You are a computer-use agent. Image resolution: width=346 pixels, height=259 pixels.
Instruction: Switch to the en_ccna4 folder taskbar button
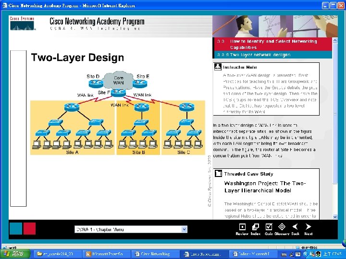(x=57, y=254)
